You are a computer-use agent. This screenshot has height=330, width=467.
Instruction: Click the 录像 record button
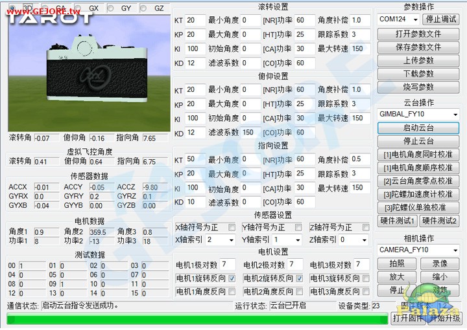point(440,263)
